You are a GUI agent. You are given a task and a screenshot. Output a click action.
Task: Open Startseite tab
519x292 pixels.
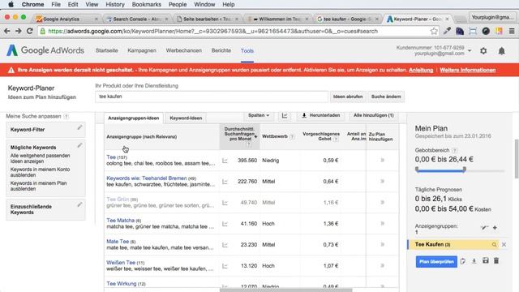[106, 50]
